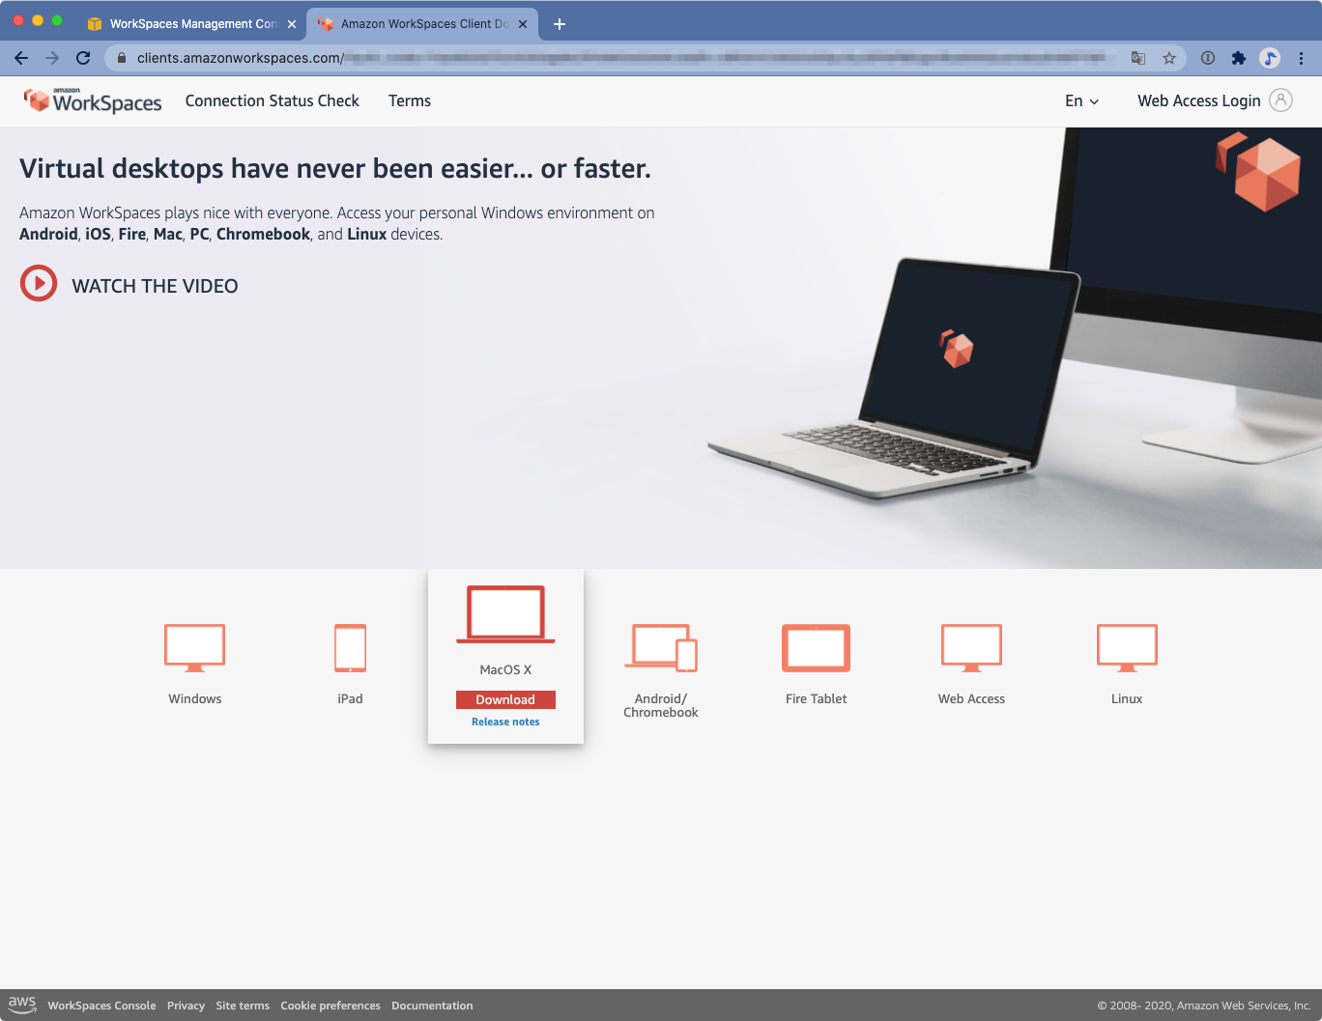Click the aws logo in footer

click(x=22, y=1005)
